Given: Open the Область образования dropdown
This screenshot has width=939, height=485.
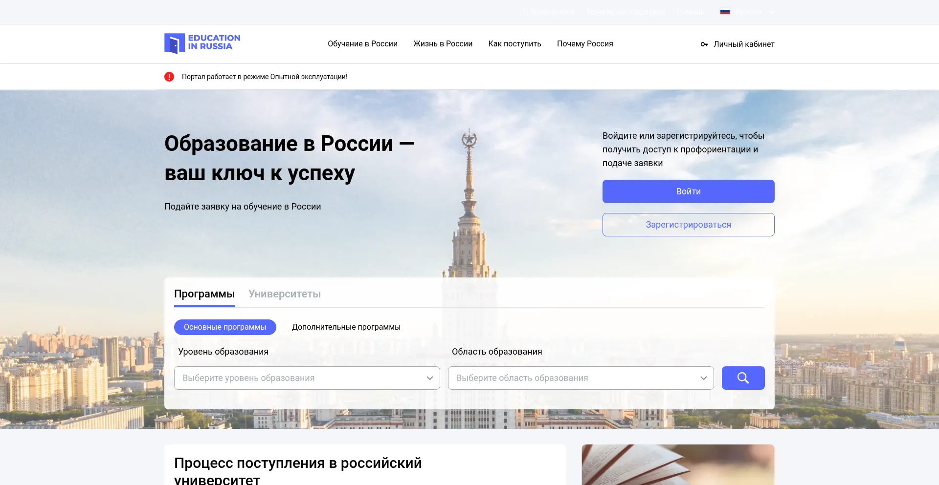Looking at the screenshot, I should point(581,378).
